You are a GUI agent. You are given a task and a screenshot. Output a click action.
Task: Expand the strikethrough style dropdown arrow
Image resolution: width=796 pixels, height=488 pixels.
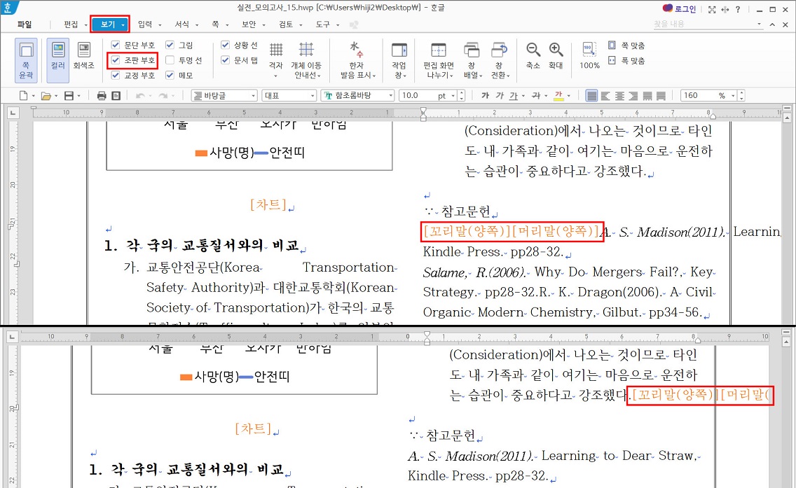(x=546, y=95)
